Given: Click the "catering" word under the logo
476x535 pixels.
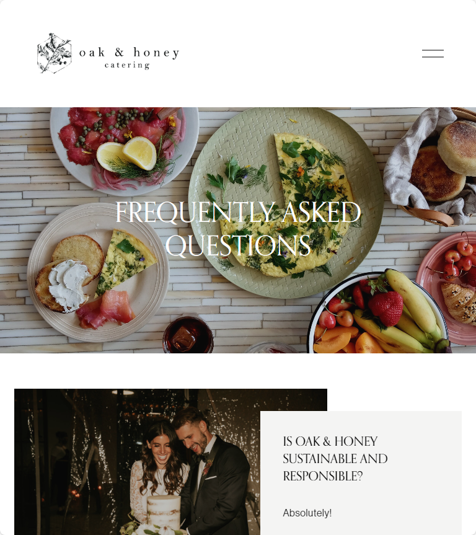Looking at the screenshot, I should pyautogui.click(x=127, y=65).
